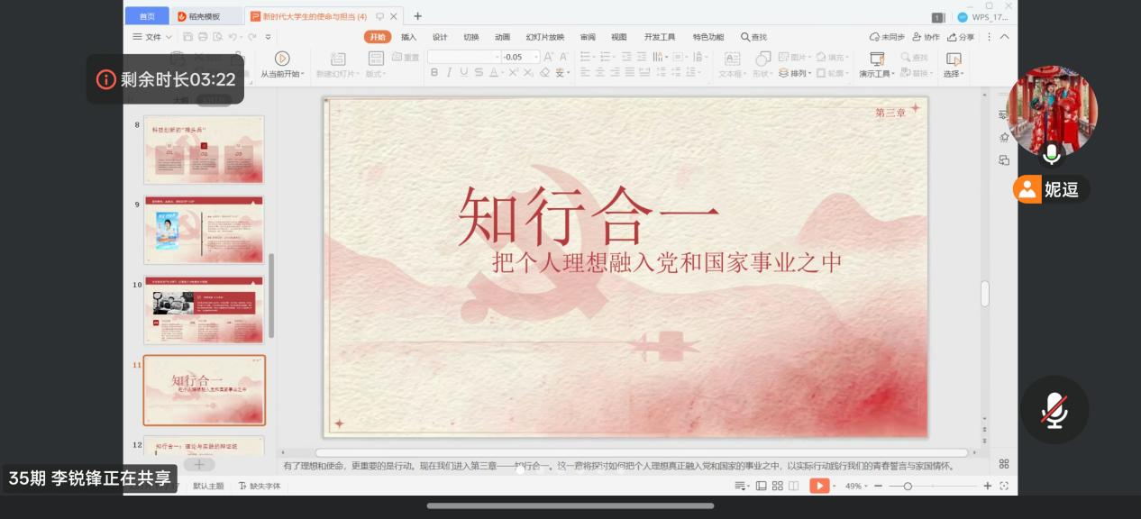Open the 图片 picture dropdown

point(796,57)
